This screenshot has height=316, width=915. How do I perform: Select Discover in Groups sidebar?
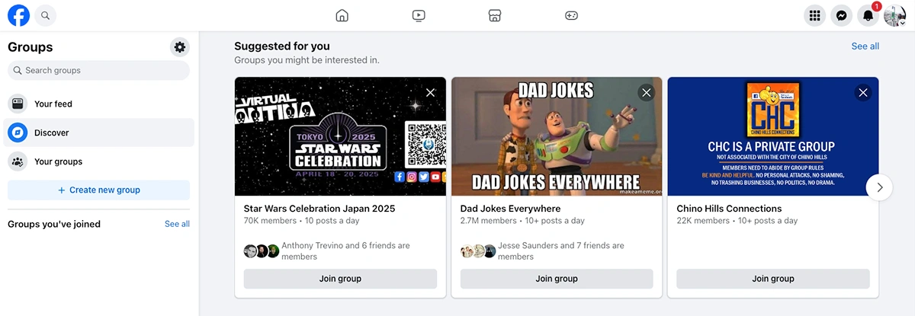(x=51, y=132)
